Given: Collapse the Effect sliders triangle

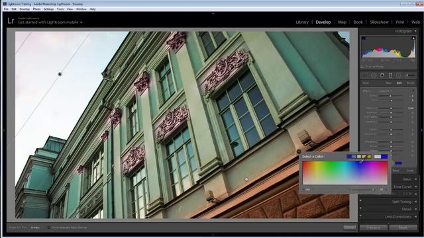Looking at the screenshot, I should 413,91.
